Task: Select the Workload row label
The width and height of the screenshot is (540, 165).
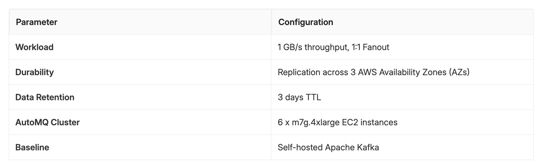Action: pyautogui.click(x=34, y=47)
